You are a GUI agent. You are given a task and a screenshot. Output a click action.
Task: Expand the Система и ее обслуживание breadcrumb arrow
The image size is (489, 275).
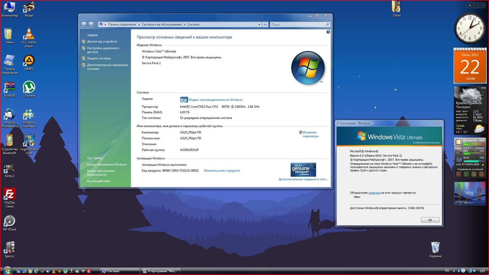coord(184,24)
